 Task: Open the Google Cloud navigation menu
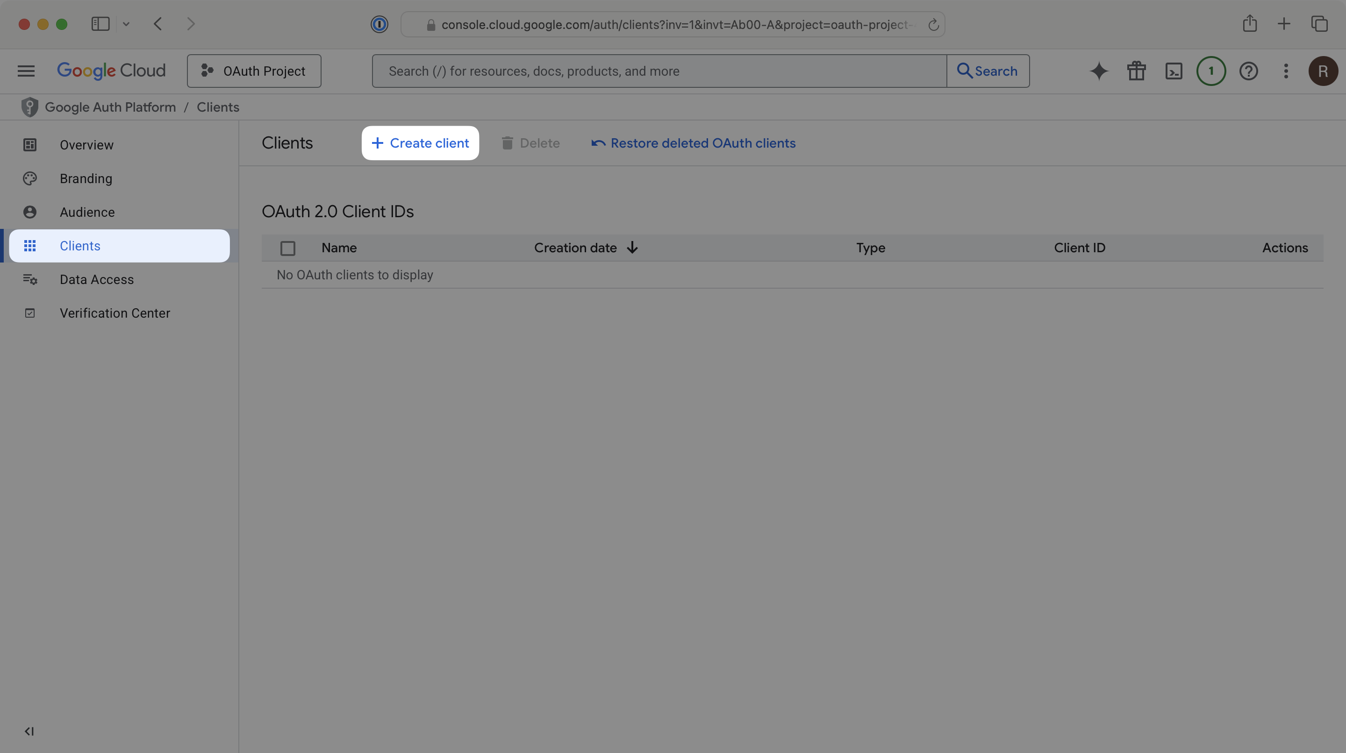(25, 71)
